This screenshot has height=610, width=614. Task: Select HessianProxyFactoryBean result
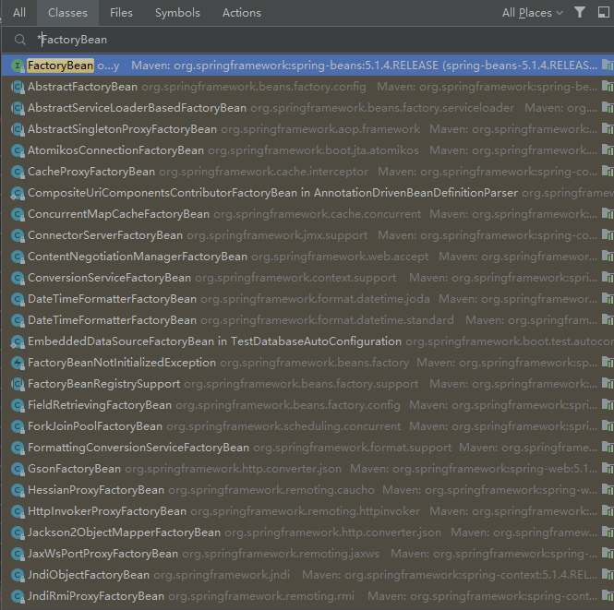point(307,489)
